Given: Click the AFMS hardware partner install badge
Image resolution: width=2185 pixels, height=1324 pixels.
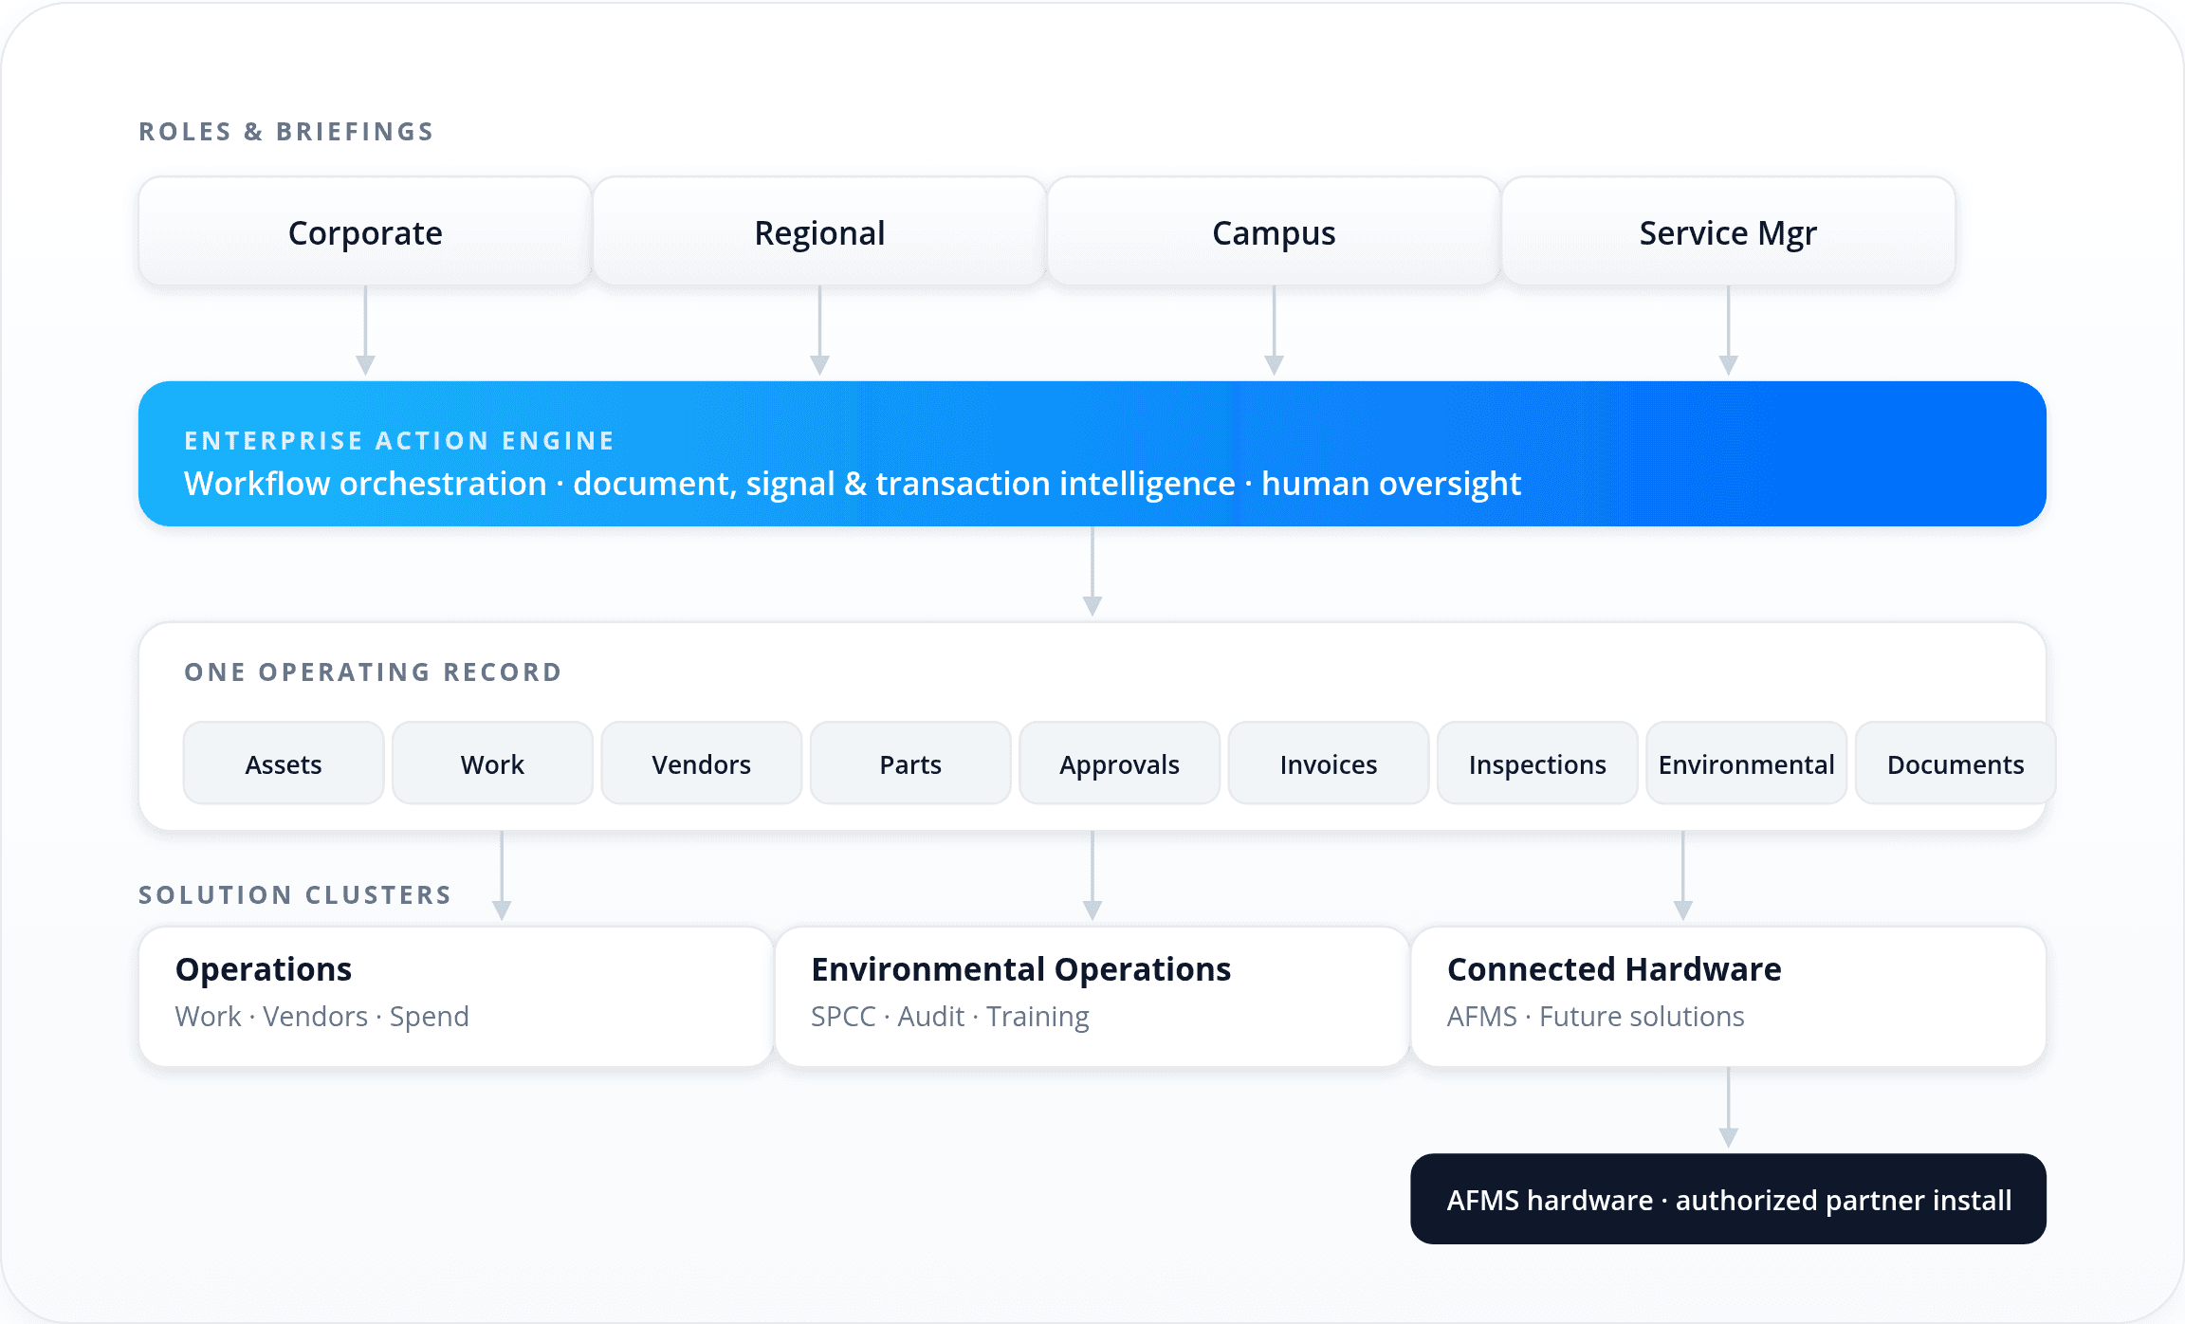Looking at the screenshot, I should pyautogui.click(x=1727, y=1198).
